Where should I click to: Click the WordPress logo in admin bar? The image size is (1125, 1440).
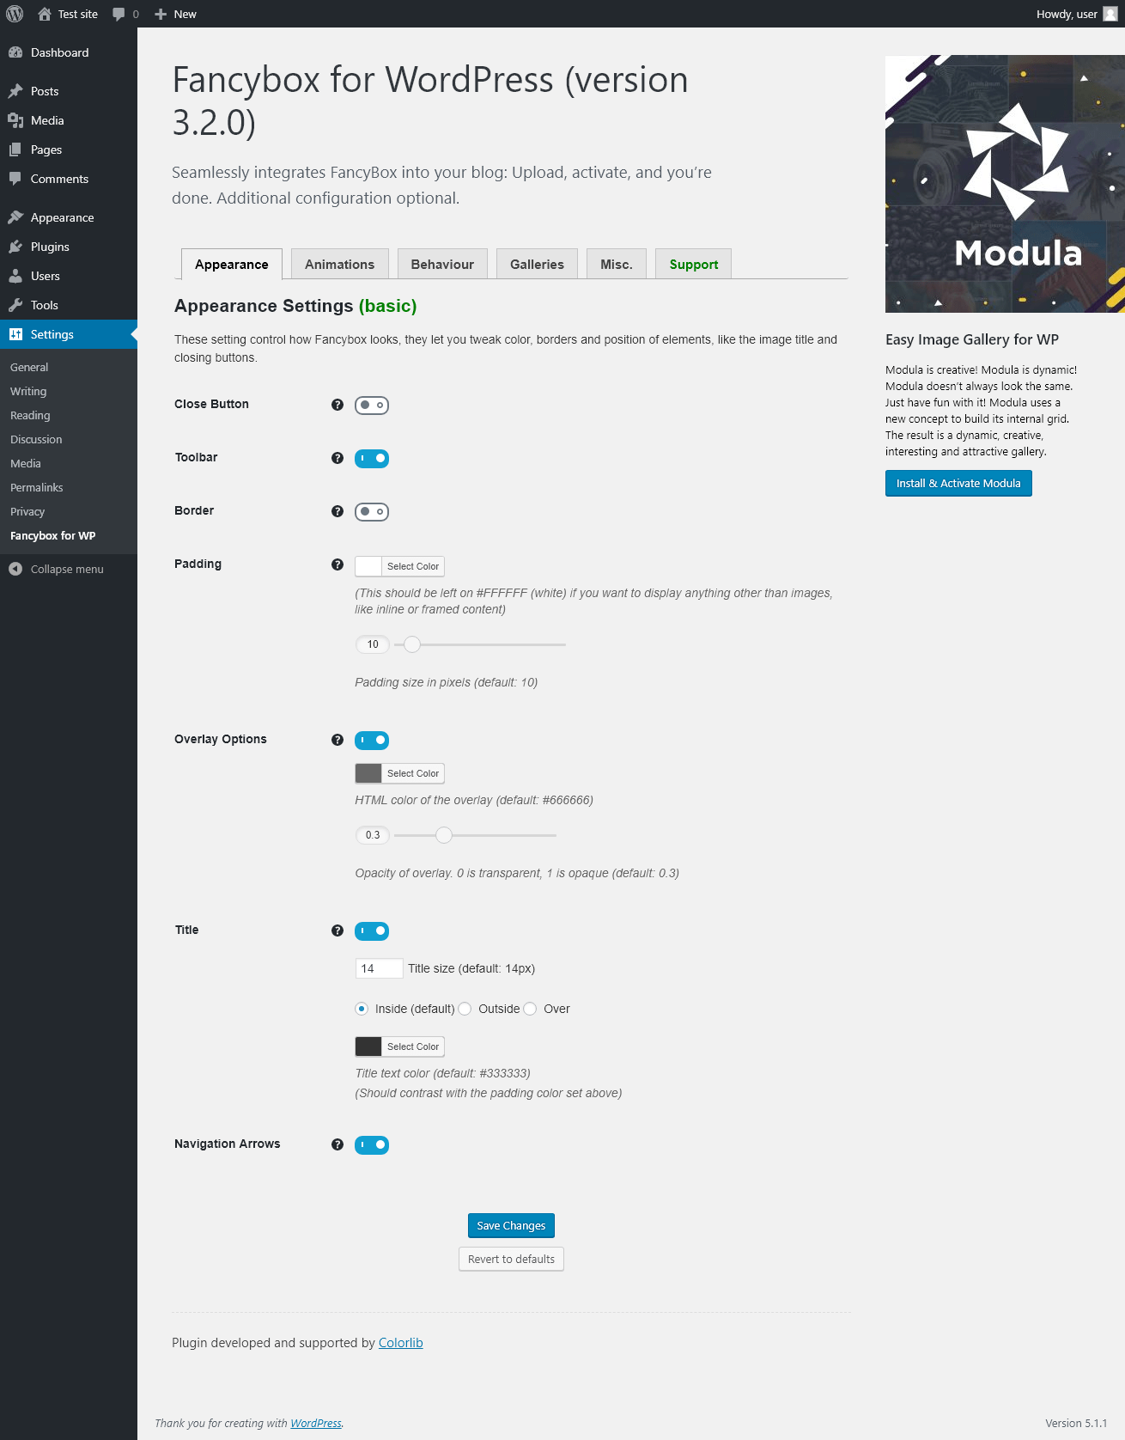click(15, 14)
